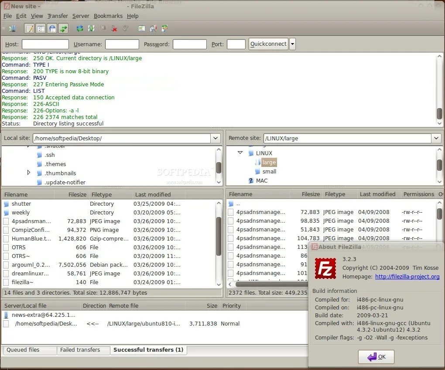Click the file icon of filezilla~

(x=6, y=282)
